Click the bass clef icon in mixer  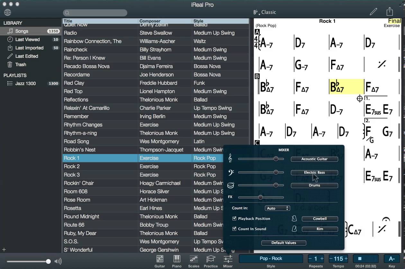[231, 172]
